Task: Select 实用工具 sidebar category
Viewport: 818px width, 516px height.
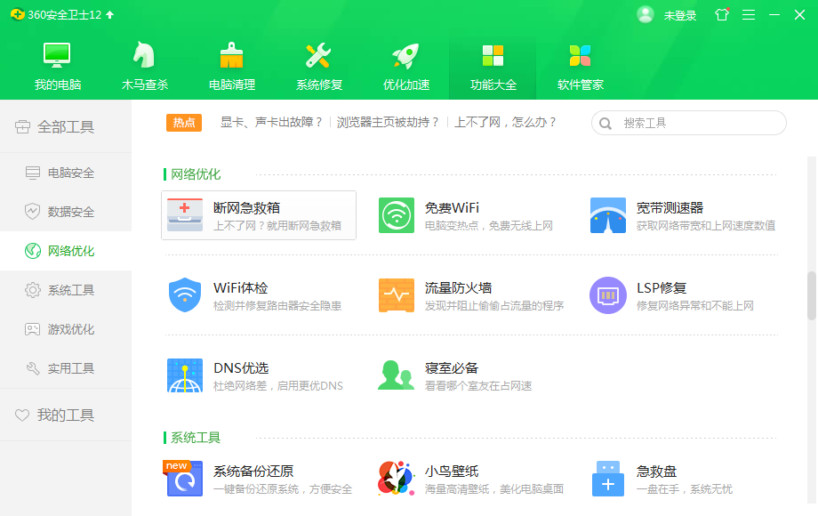Action: [x=66, y=368]
